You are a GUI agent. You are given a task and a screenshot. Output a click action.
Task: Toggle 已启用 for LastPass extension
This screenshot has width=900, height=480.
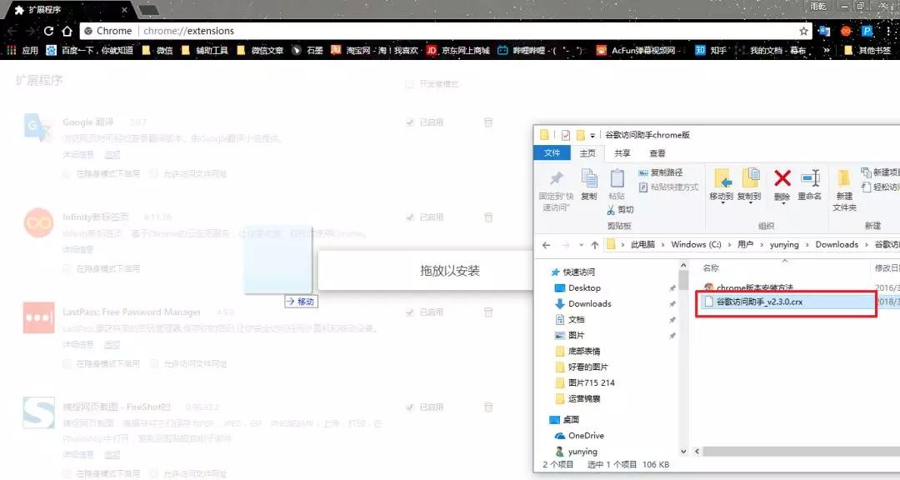[x=410, y=312]
